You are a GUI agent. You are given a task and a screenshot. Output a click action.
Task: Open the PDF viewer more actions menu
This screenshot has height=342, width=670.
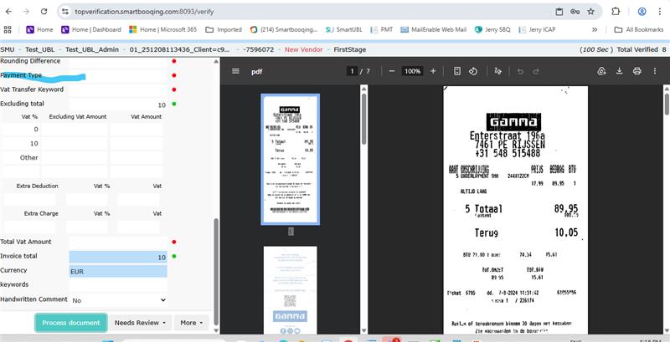click(x=657, y=71)
